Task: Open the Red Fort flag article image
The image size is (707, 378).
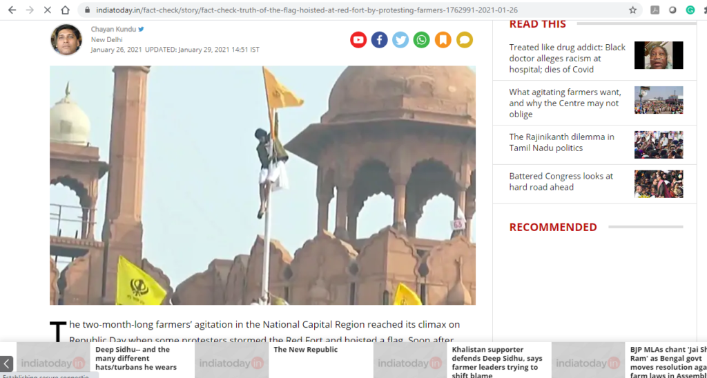Action: (262, 185)
